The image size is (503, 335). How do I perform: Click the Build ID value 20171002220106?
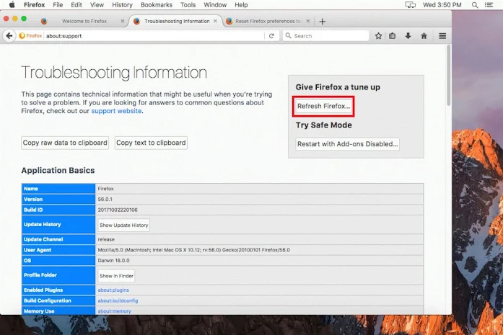click(118, 210)
